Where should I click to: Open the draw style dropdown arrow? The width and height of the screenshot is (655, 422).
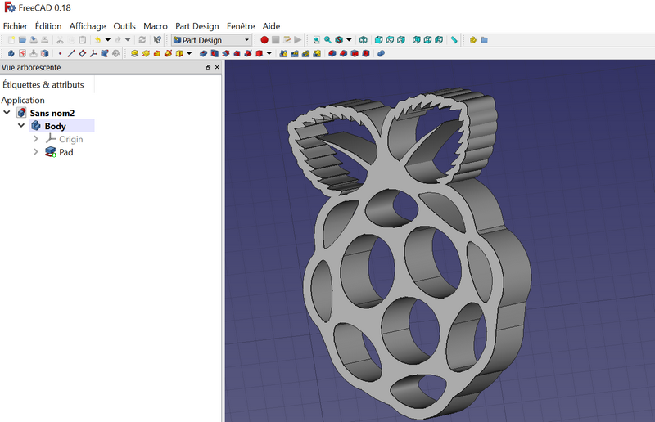[350, 40]
